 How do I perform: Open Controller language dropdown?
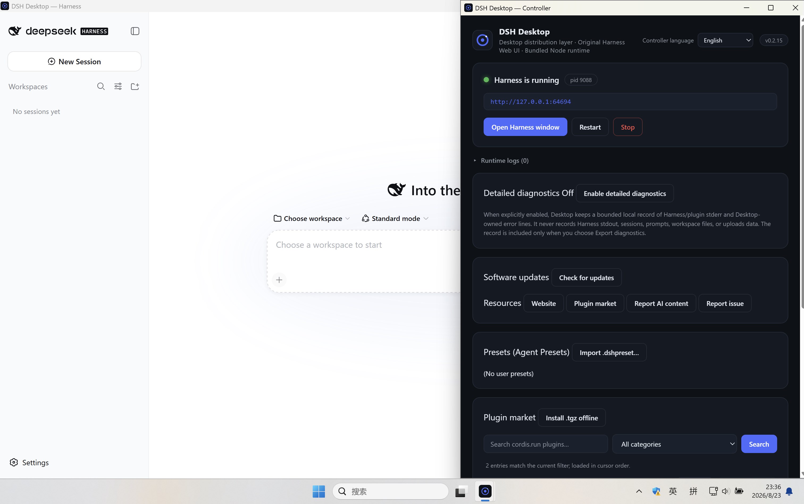tap(725, 40)
